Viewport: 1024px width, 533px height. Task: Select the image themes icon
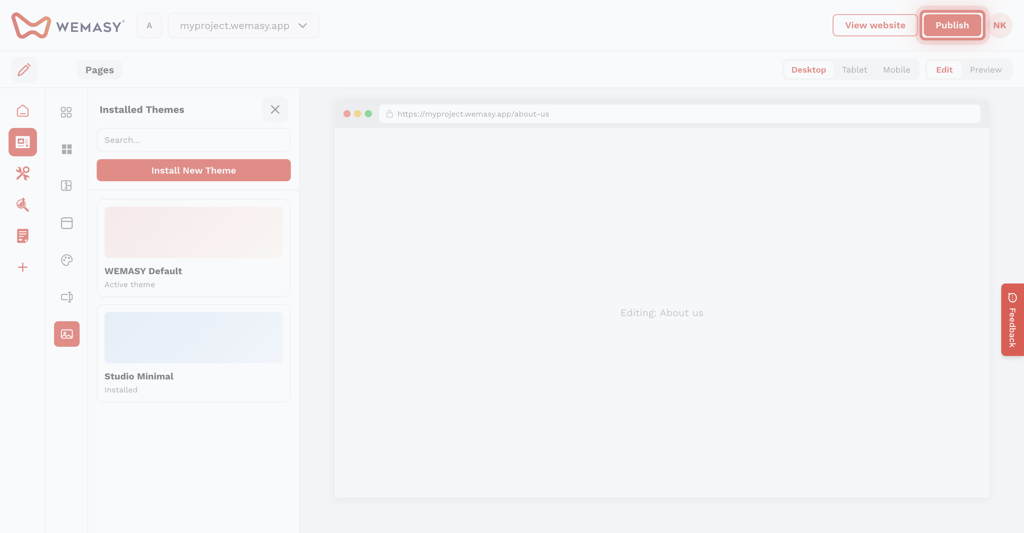click(x=67, y=334)
